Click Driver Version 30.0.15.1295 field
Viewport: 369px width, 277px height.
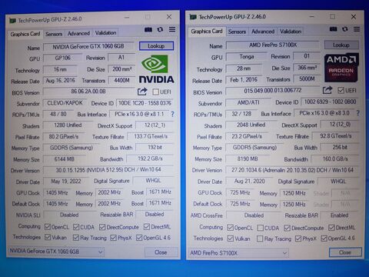coord(108,170)
